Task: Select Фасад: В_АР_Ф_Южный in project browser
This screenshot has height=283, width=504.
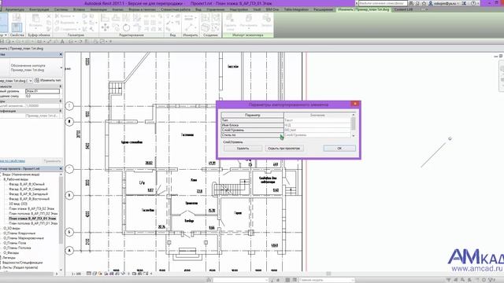Action: click(27, 184)
